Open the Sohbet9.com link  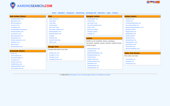tap(130, 61)
